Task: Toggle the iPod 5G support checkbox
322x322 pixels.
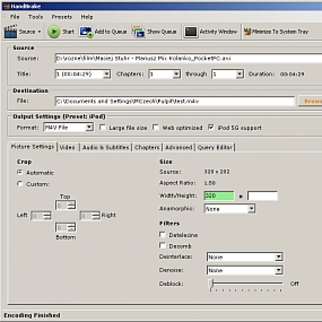Action: pyautogui.click(x=211, y=128)
